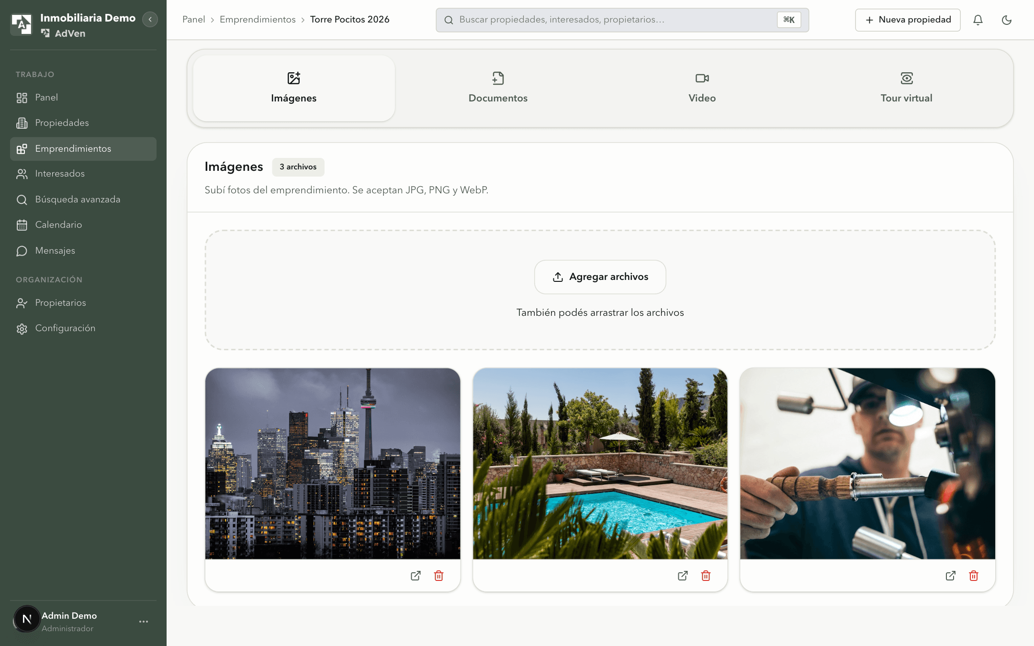Click the Emprendimientos breadcrumb link

pos(258,20)
